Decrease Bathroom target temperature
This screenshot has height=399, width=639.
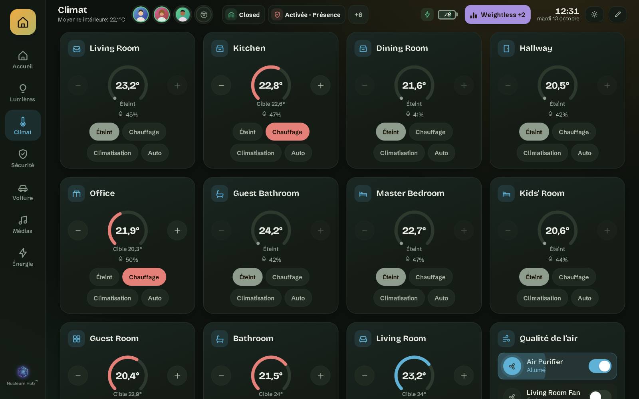click(221, 376)
